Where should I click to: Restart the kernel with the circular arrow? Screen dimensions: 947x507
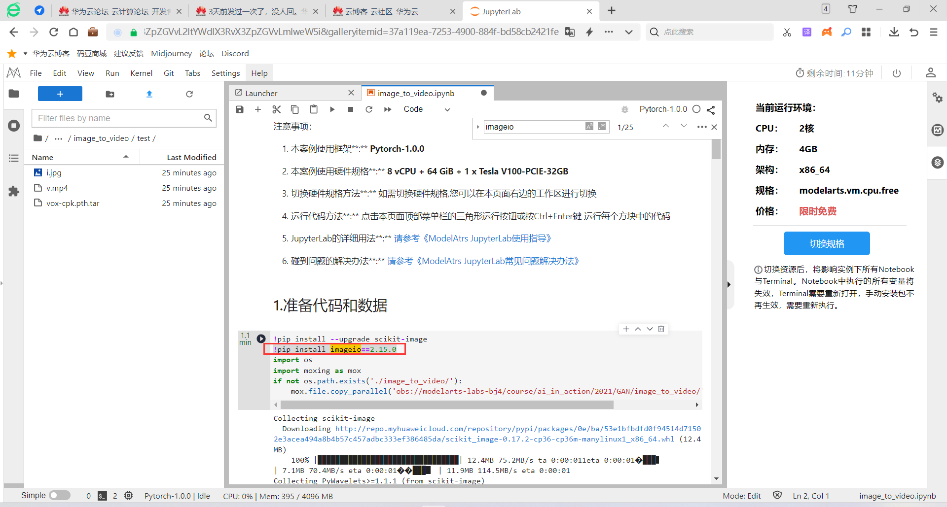[369, 109]
